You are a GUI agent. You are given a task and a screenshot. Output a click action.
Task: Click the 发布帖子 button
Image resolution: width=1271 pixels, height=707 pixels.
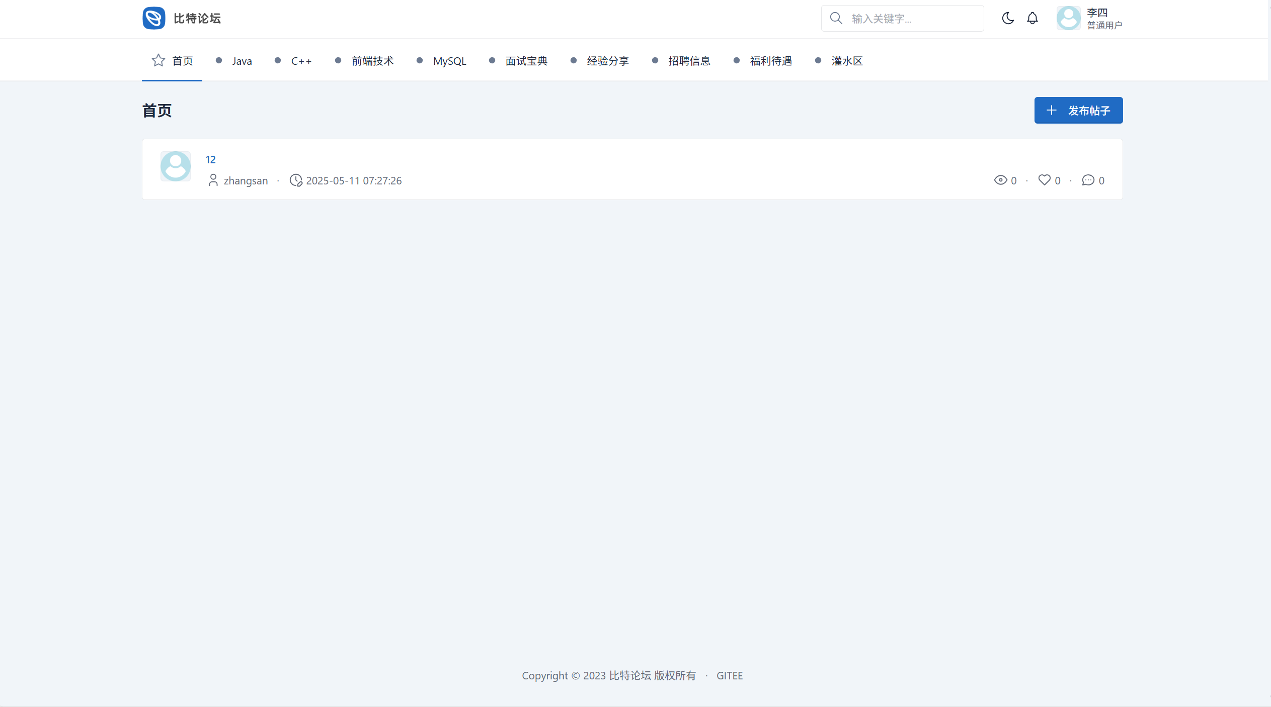(x=1078, y=110)
